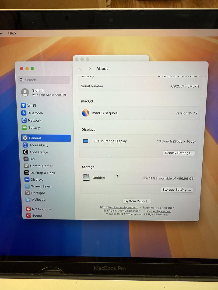Select the Battery settings icon
Image resolution: width=218 pixels, height=290 pixels.
[x=24, y=128]
